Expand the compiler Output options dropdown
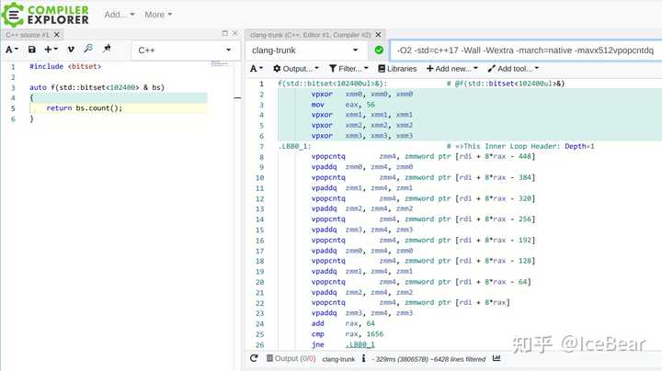Viewport: 662px width, 371px height. pos(295,69)
